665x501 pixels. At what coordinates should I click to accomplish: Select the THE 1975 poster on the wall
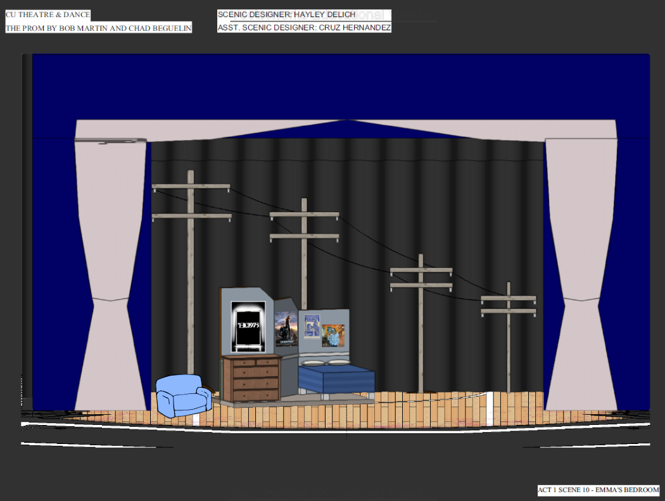(x=248, y=325)
